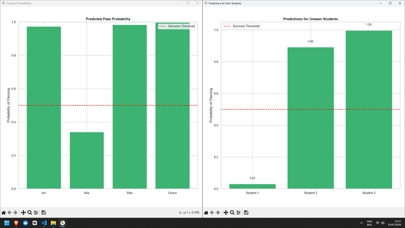
Task: Open the Windows Start menu
Action: click(7, 223)
